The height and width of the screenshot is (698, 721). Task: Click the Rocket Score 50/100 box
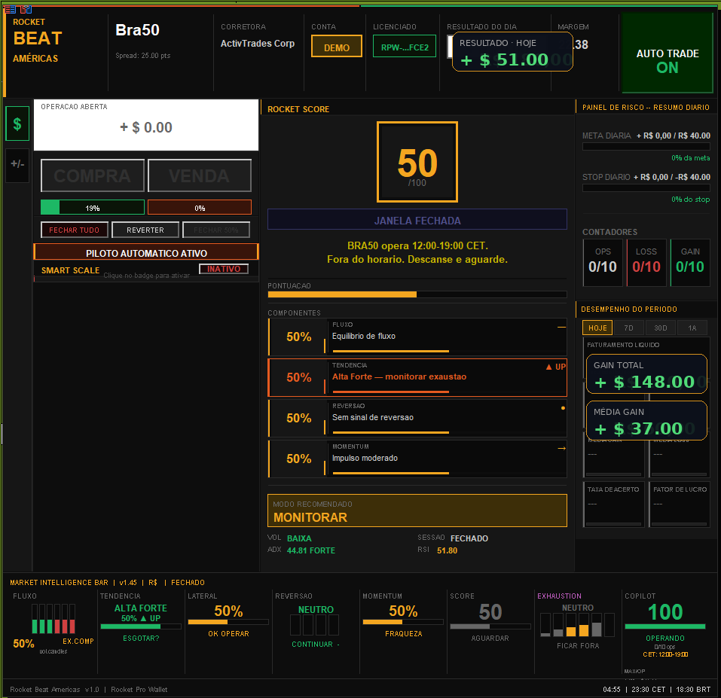[417, 162]
